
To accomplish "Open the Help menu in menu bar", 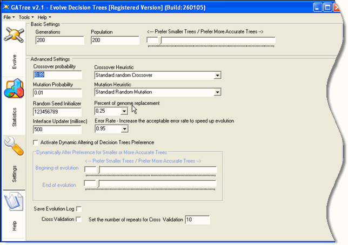I will (44, 17).
